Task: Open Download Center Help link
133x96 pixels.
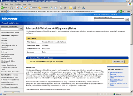Action: pos(10,77)
